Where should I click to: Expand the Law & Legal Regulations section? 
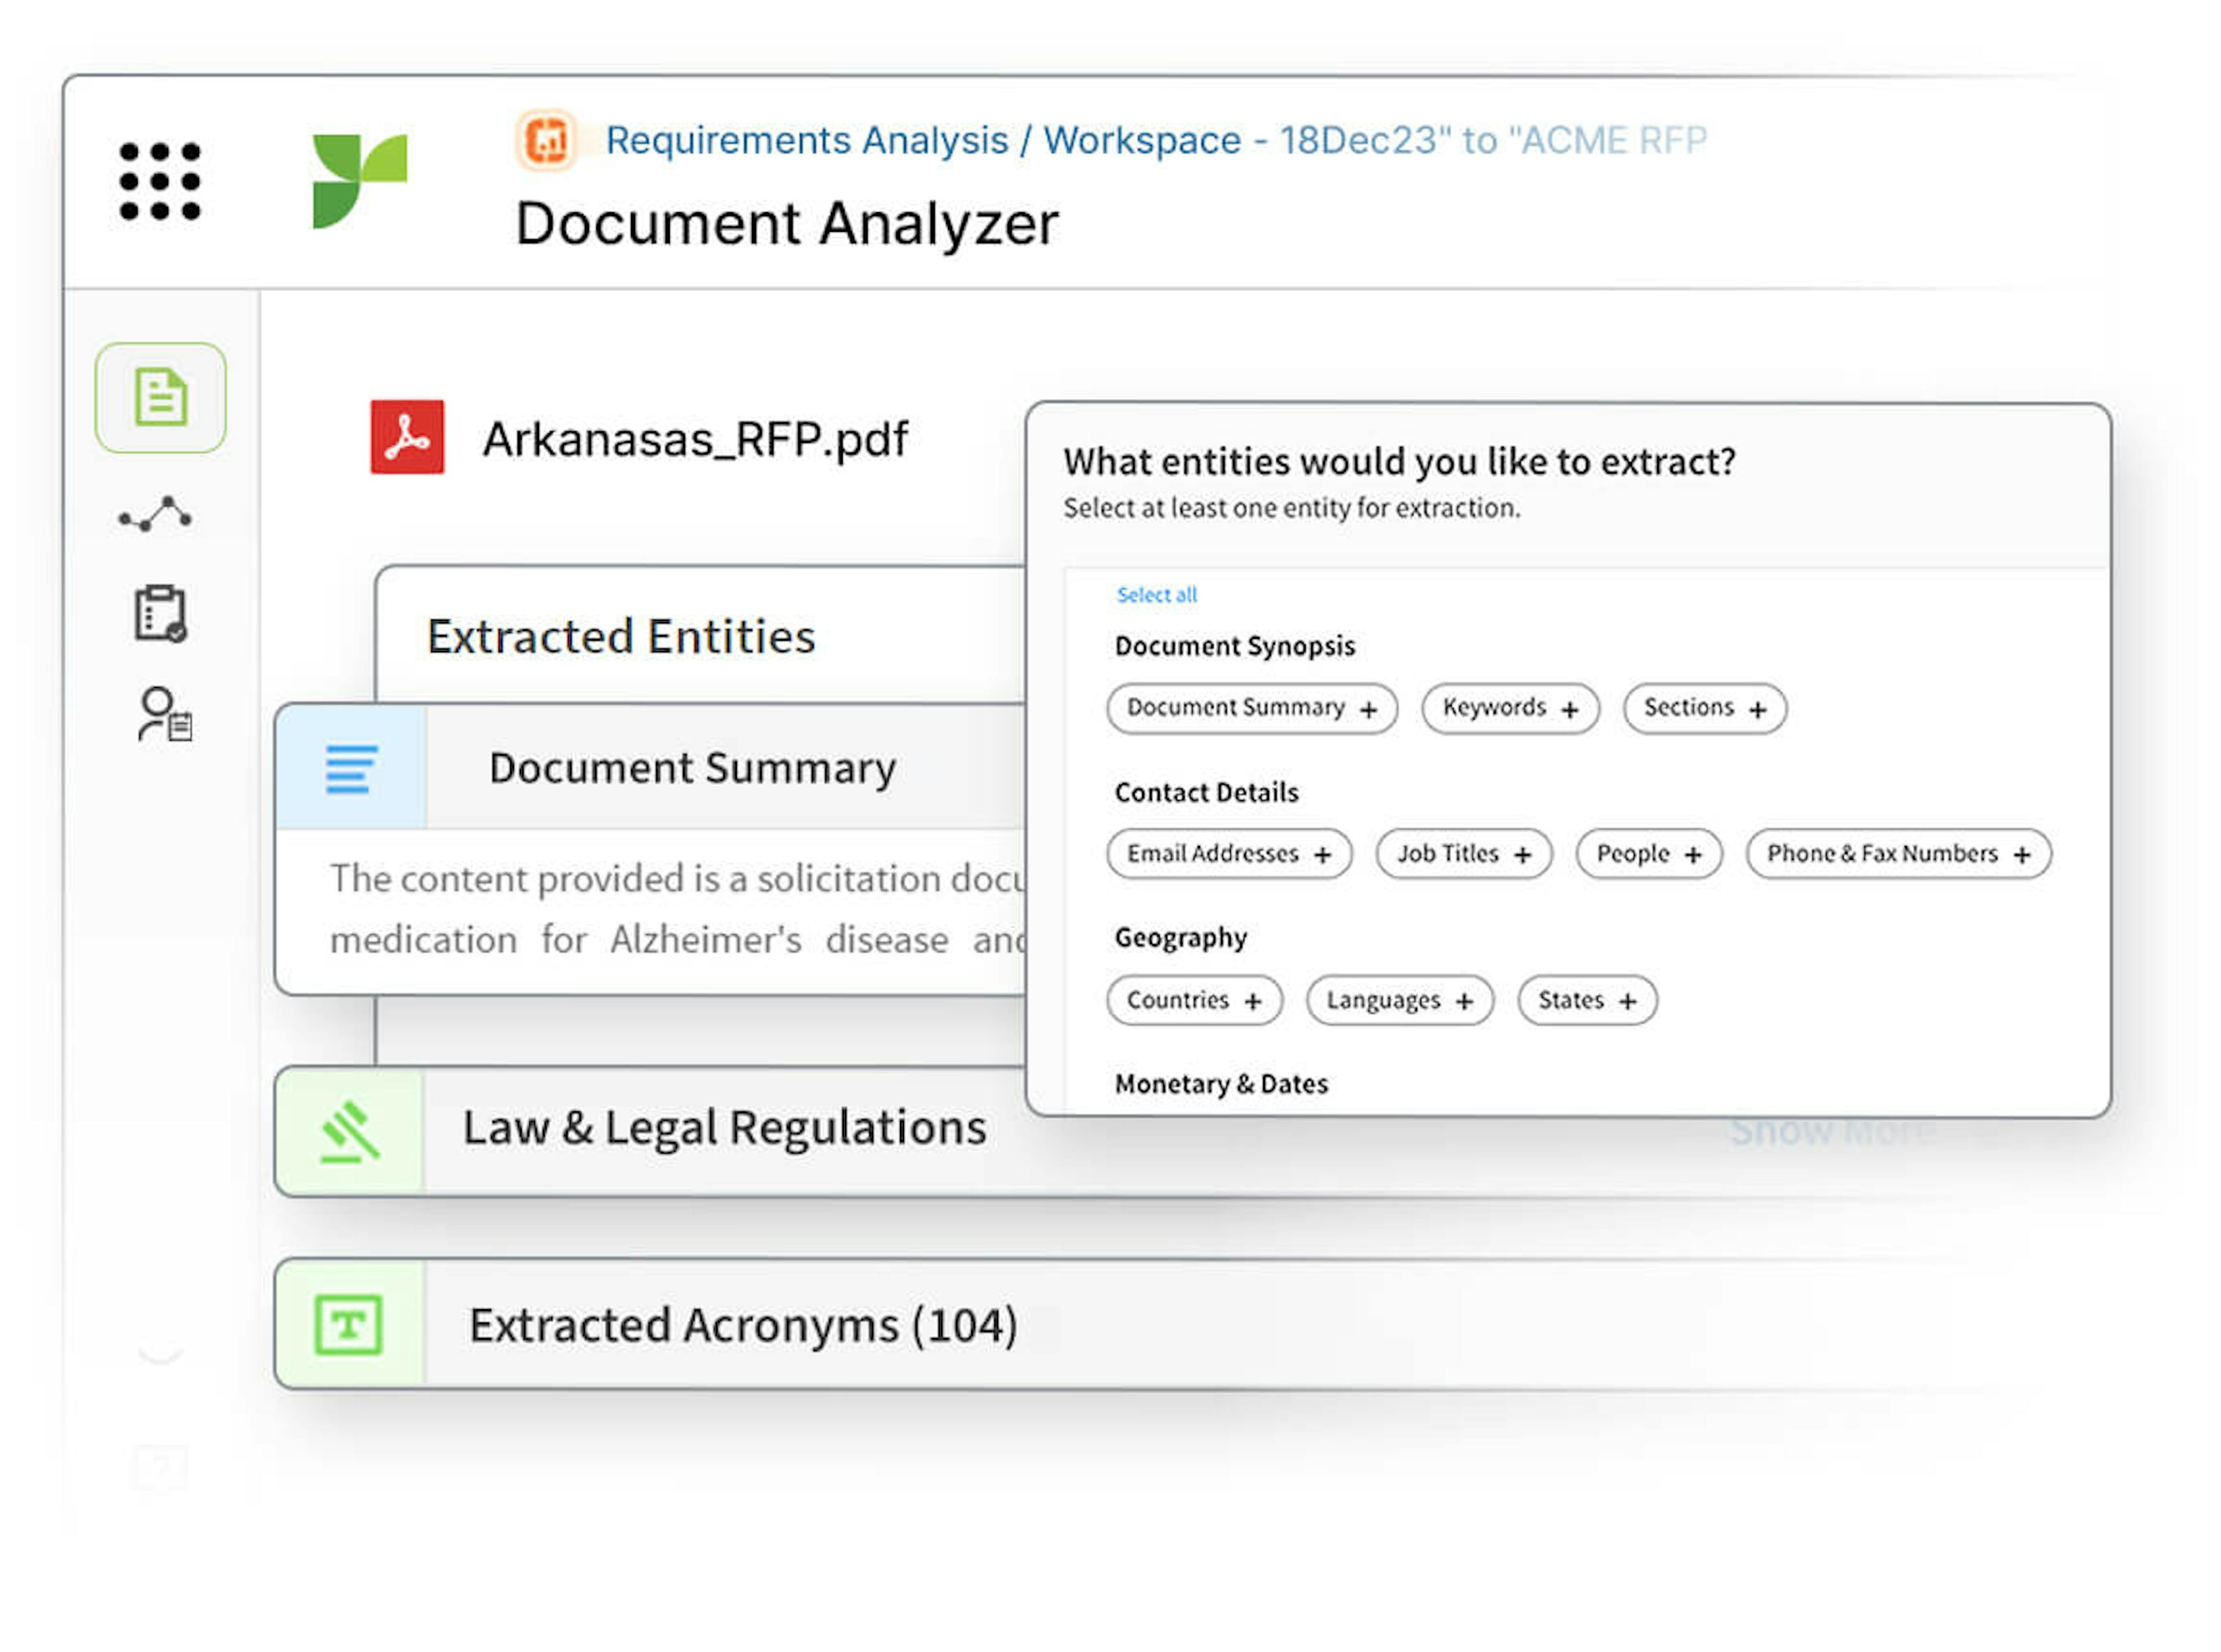tap(724, 1129)
